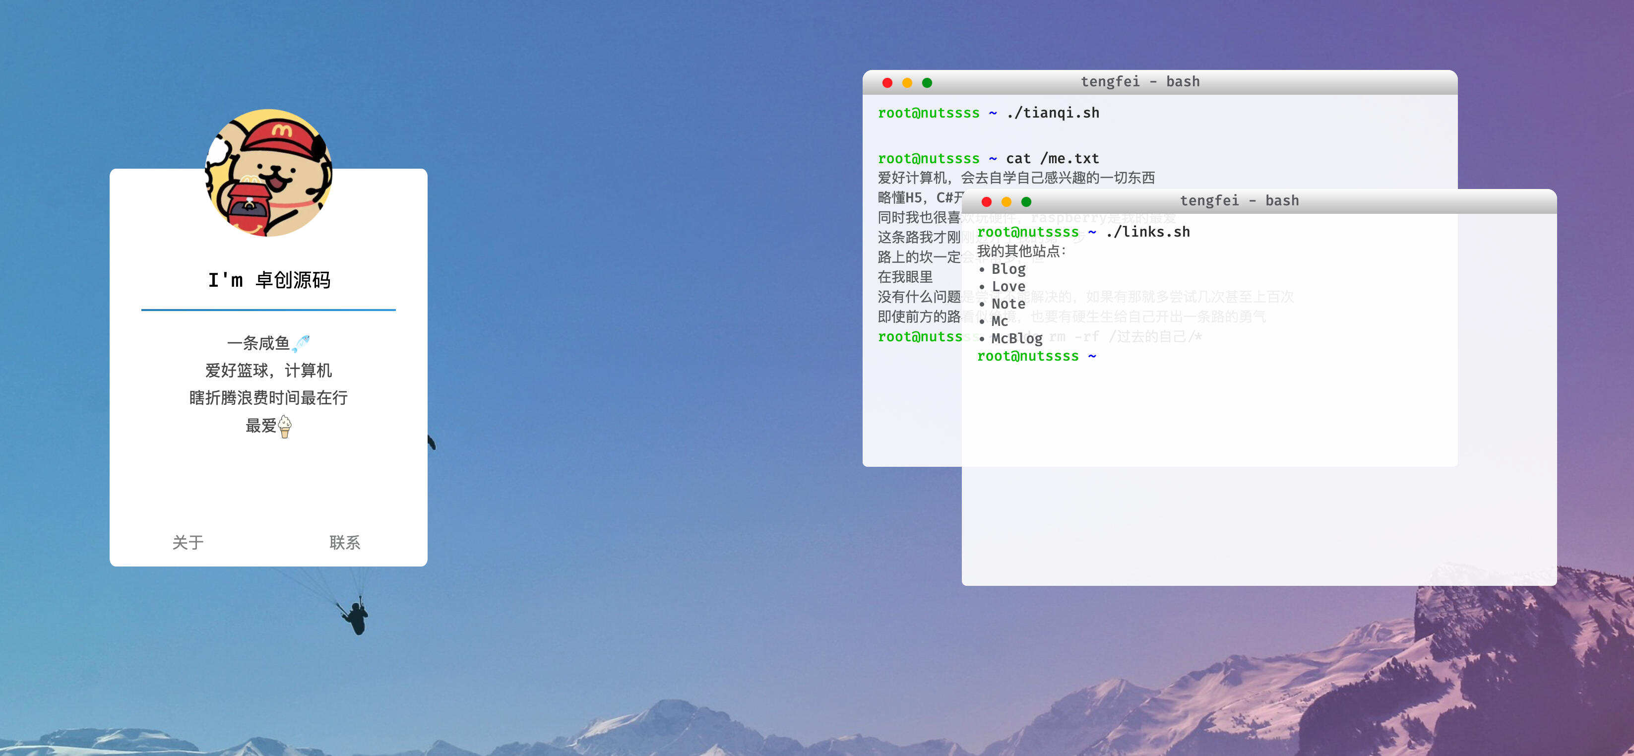
Task: Follow the Love link in the terminal list
Action: tap(1008, 287)
